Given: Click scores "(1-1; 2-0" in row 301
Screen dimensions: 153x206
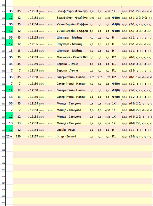Looking at the screenshot, I should (141, 11).
